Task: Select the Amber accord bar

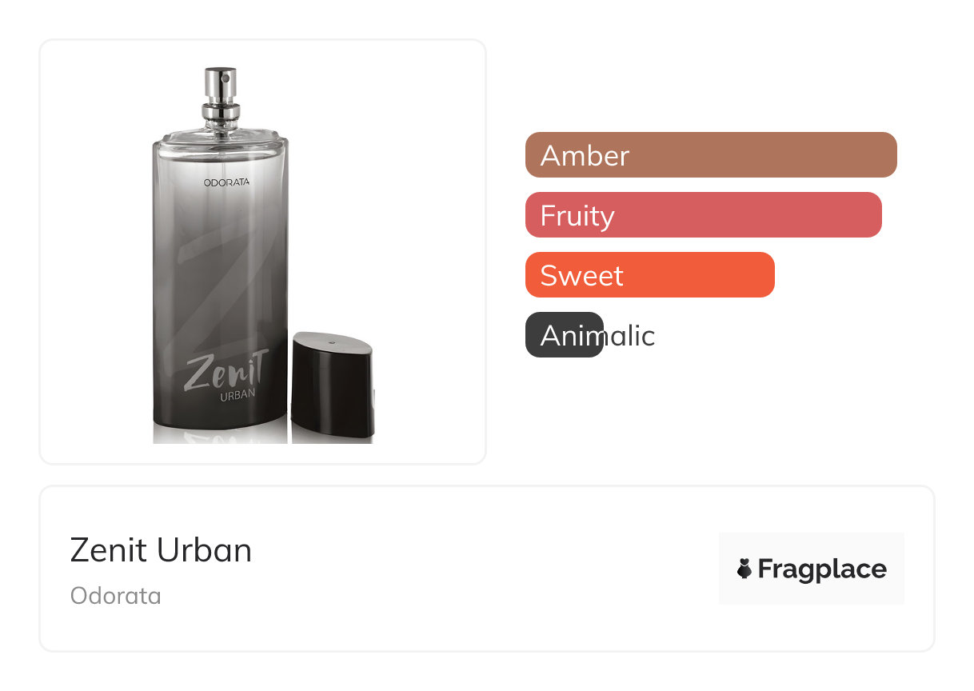Action: click(711, 154)
